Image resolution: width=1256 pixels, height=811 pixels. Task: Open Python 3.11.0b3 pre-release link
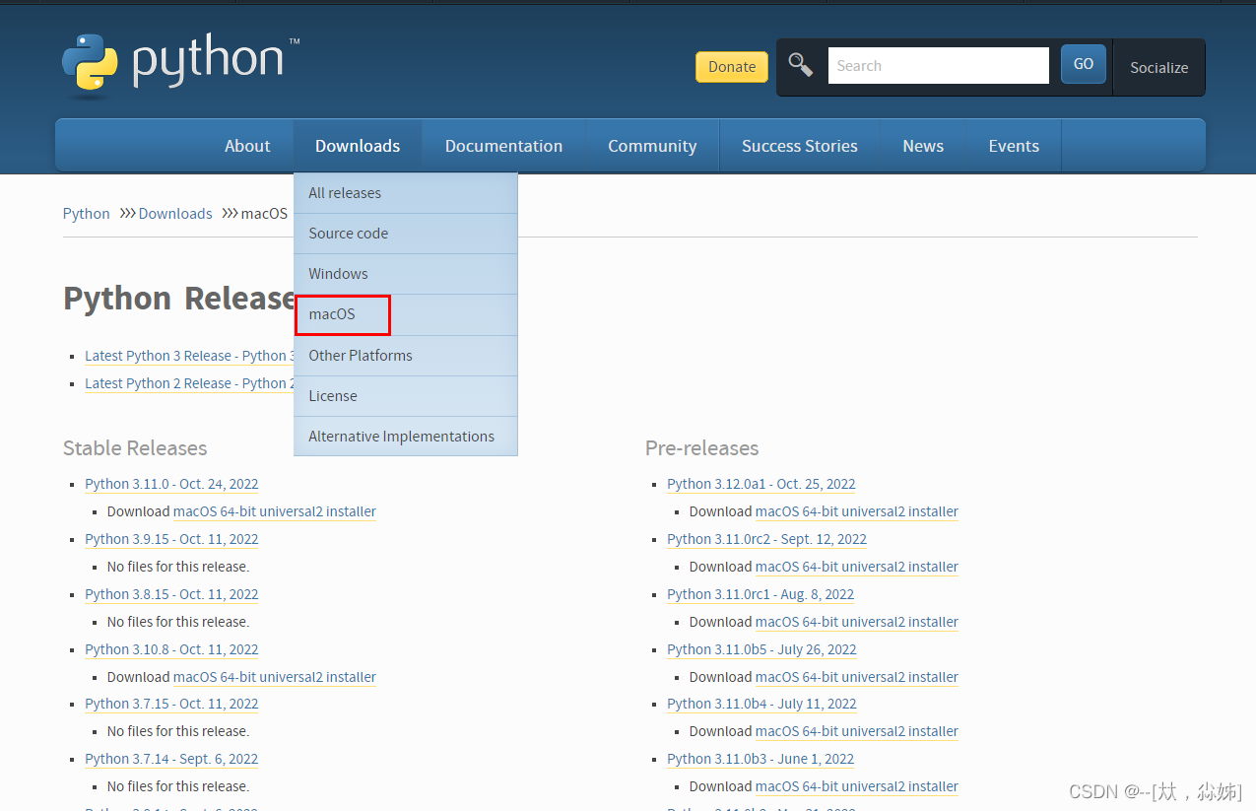(x=760, y=759)
